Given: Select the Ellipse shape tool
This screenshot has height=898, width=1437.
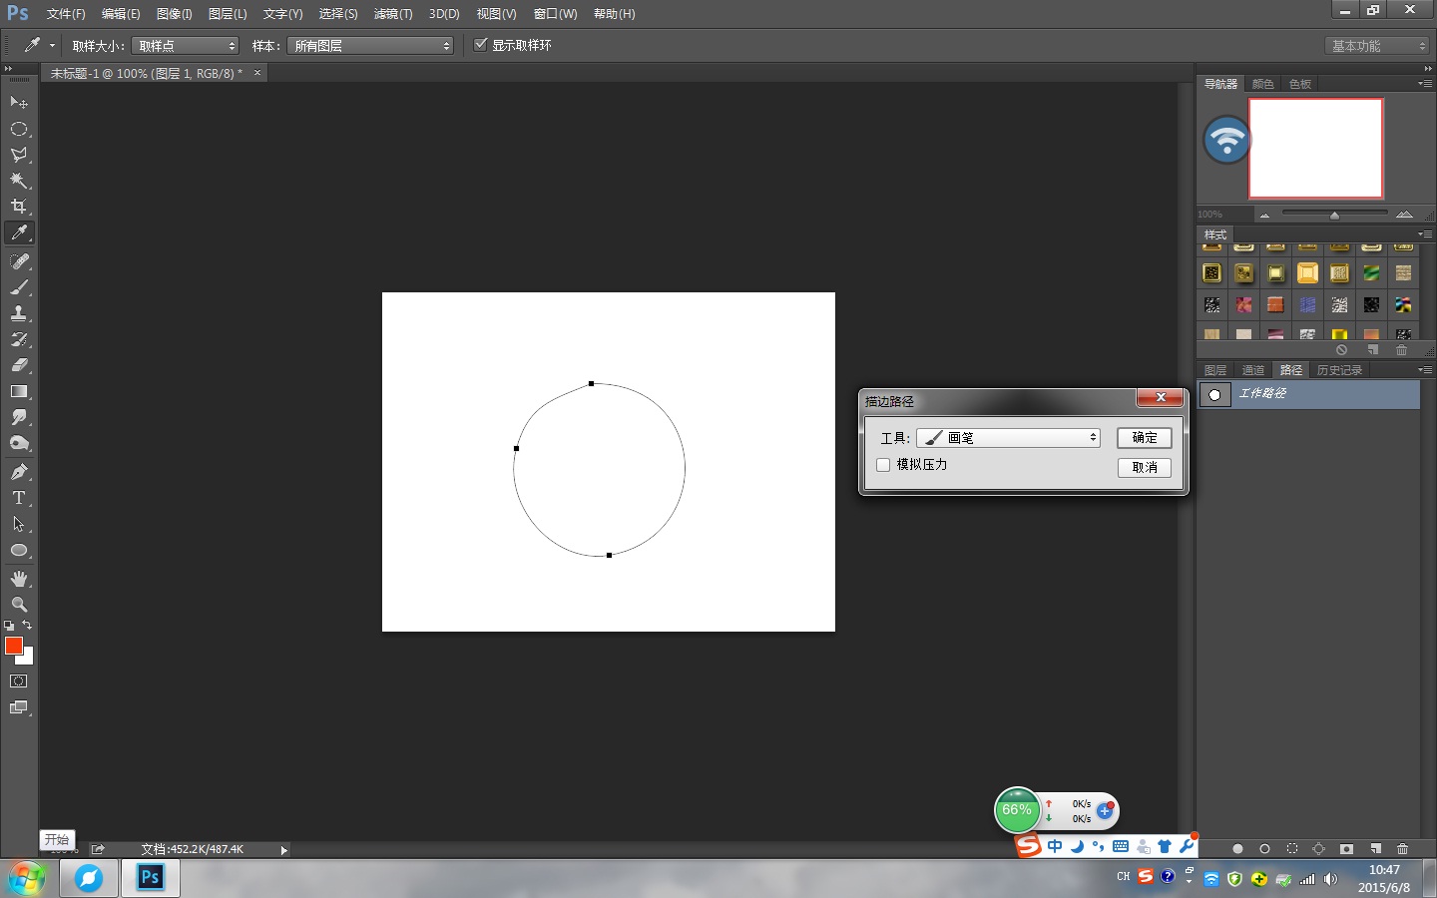Looking at the screenshot, I should [x=19, y=550].
